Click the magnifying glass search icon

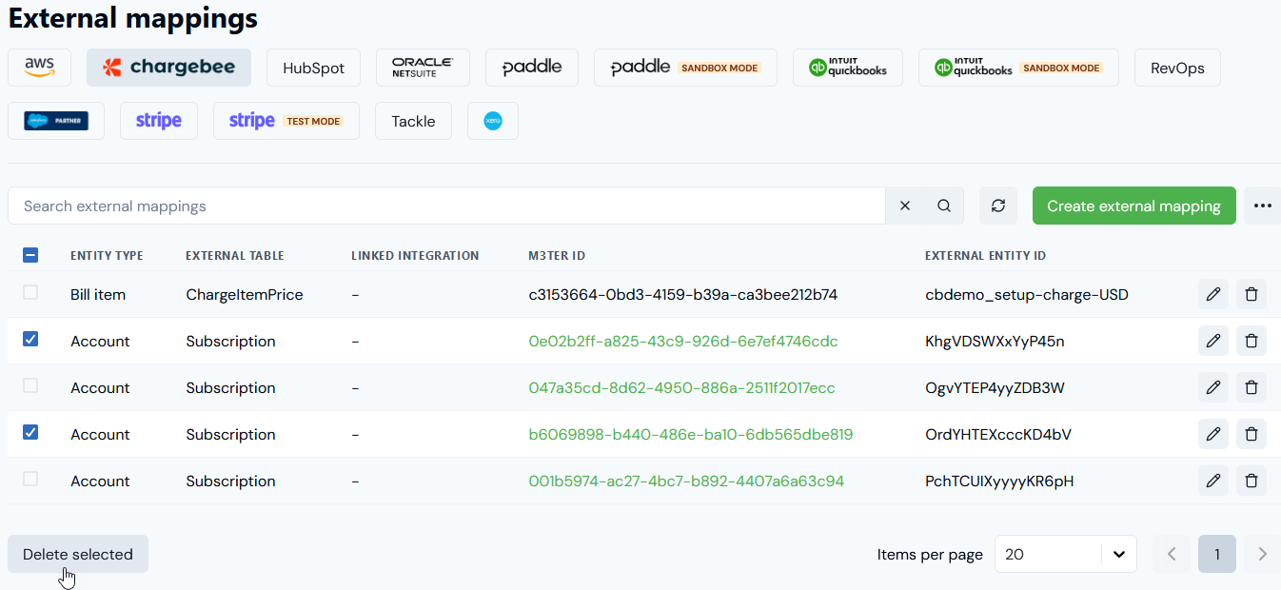944,206
